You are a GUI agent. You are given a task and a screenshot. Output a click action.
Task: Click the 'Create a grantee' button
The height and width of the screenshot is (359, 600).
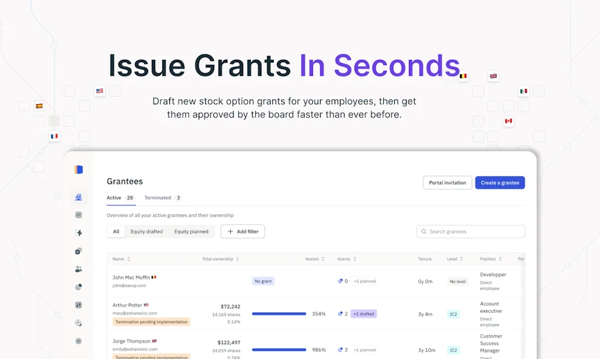click(x=500, y=183)
